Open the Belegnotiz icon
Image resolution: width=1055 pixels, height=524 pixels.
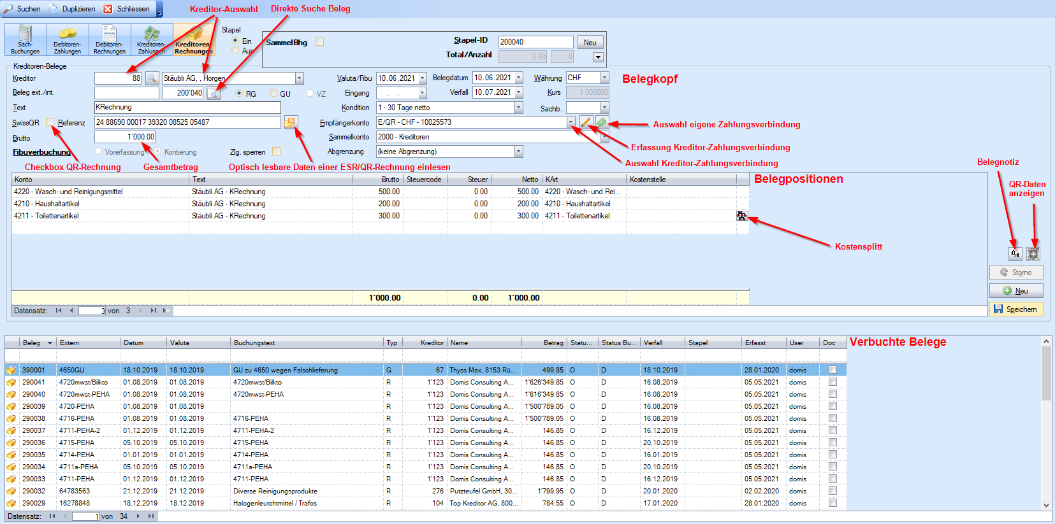coord(1015,254)
